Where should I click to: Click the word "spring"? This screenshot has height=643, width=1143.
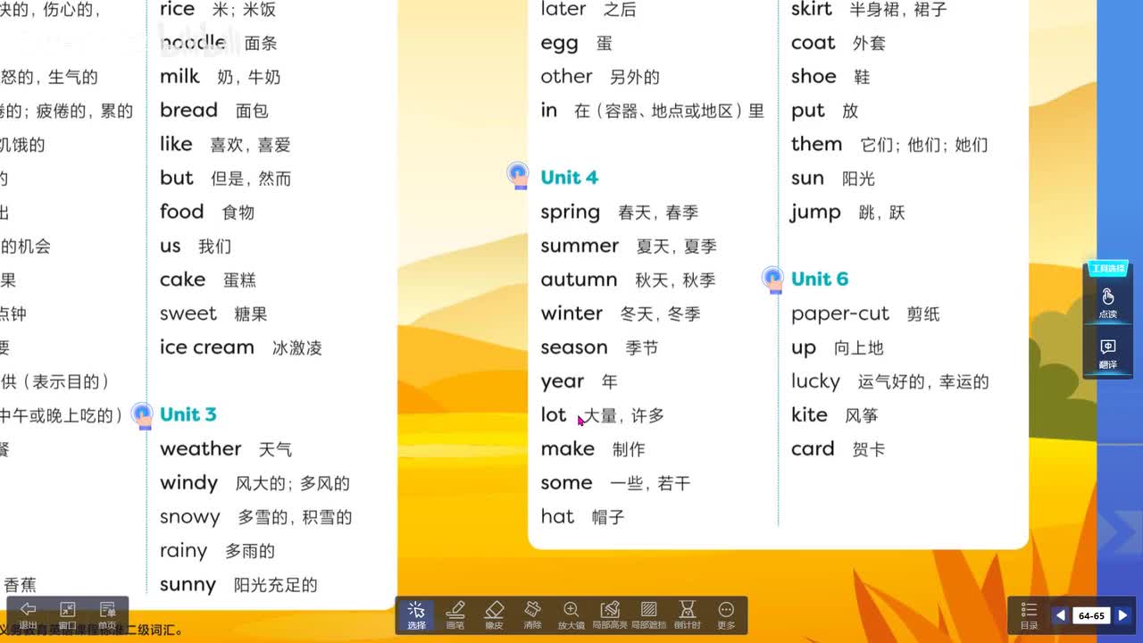(570, 213)
